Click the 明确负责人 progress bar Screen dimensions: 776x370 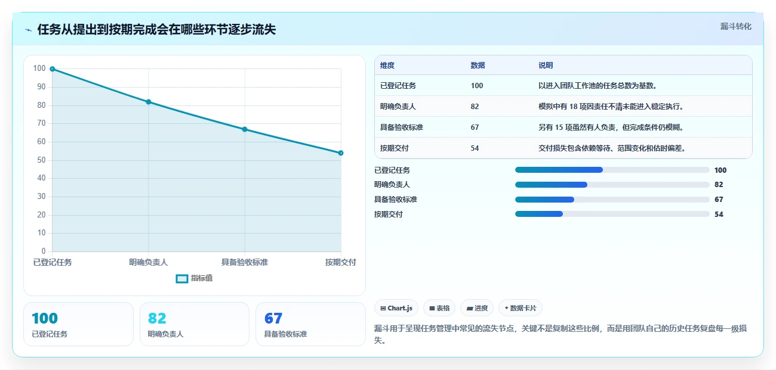tap(612, 185)
